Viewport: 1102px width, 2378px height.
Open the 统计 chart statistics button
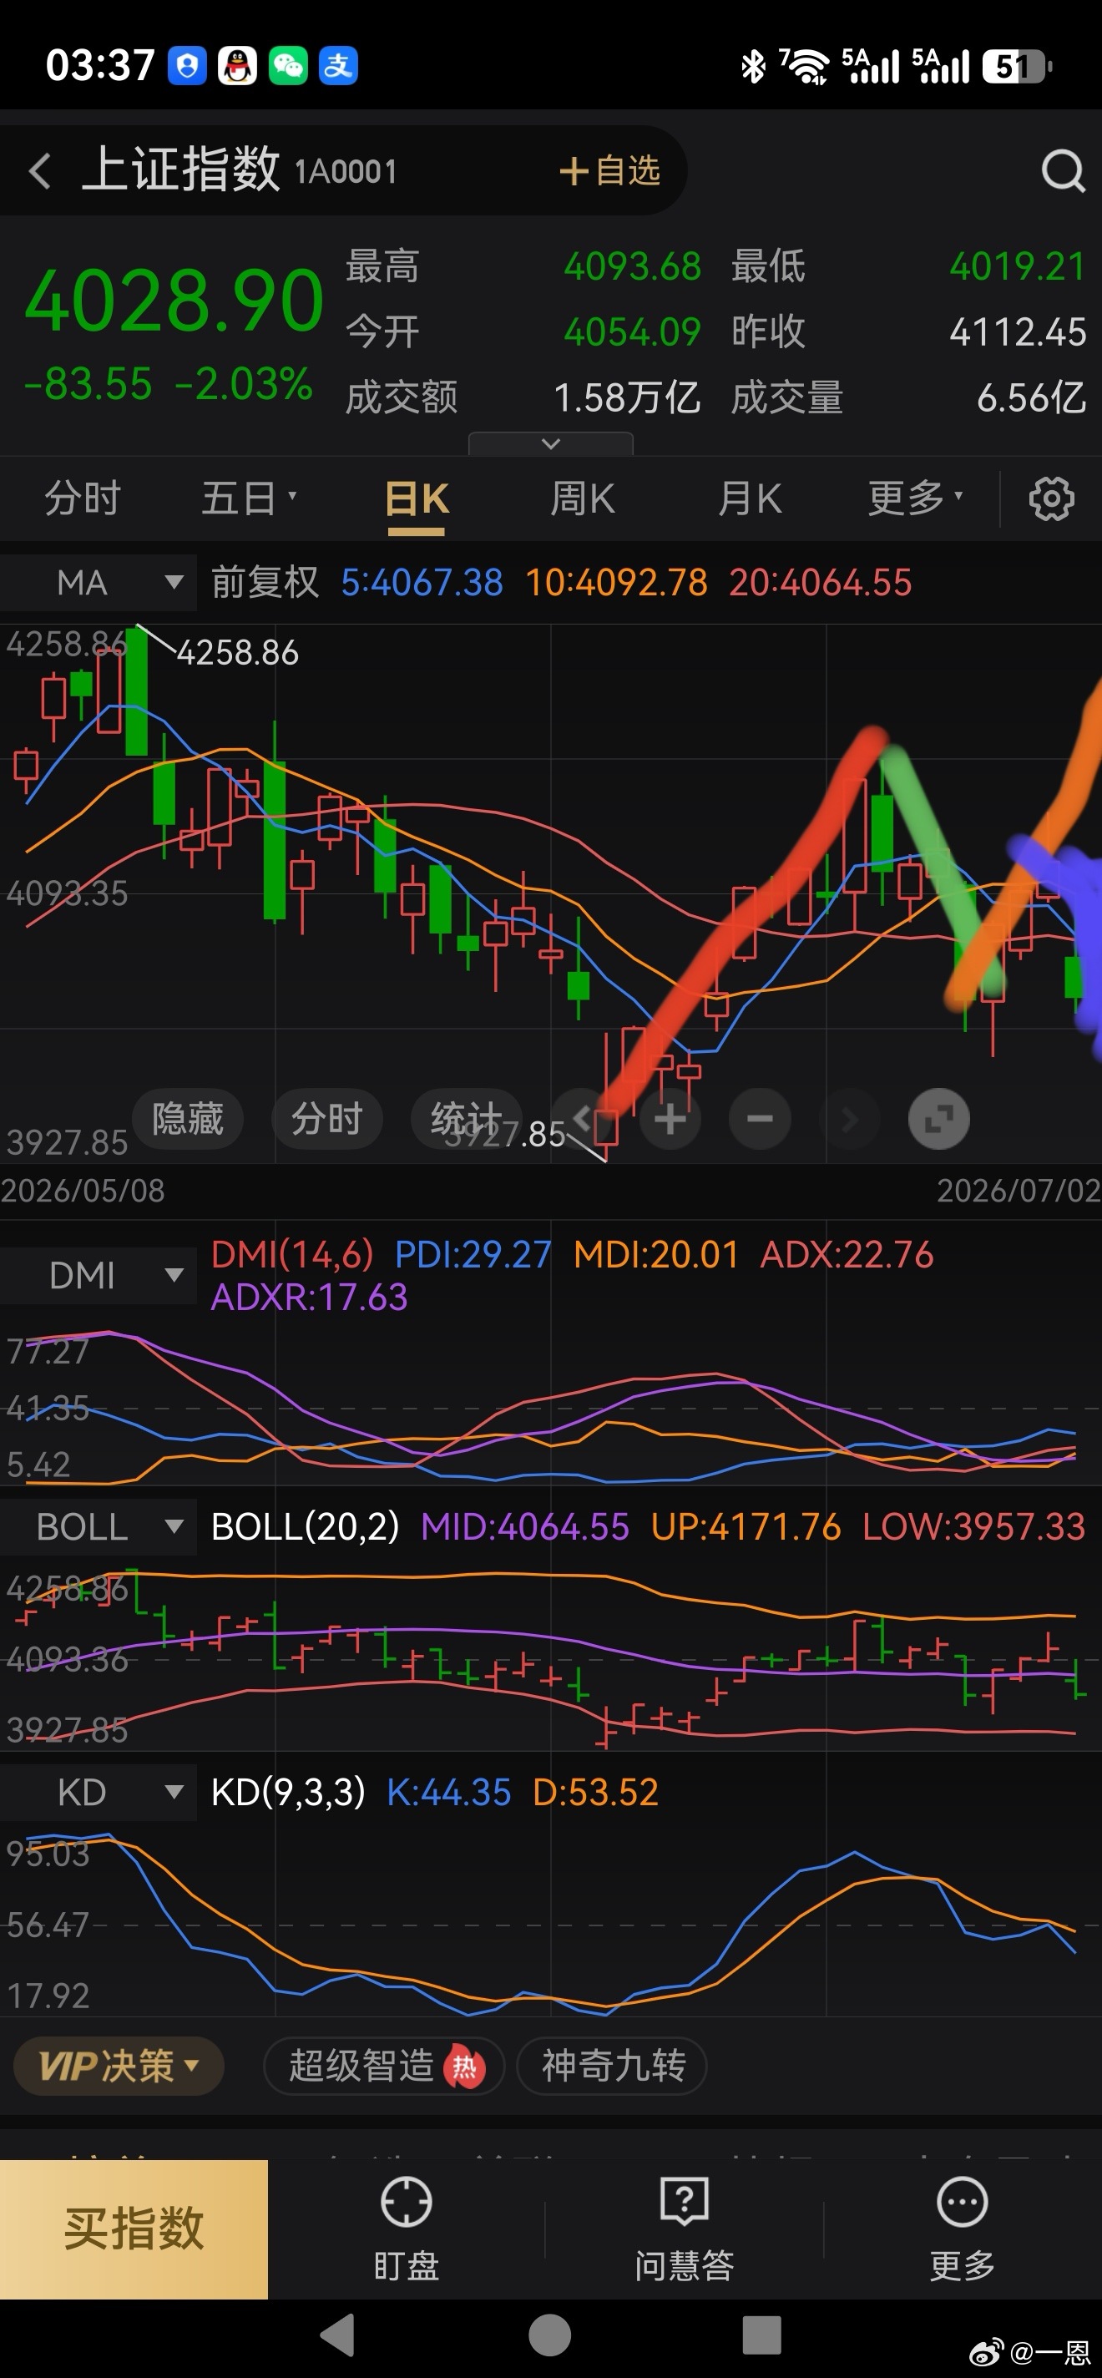tap(466, 1119)
